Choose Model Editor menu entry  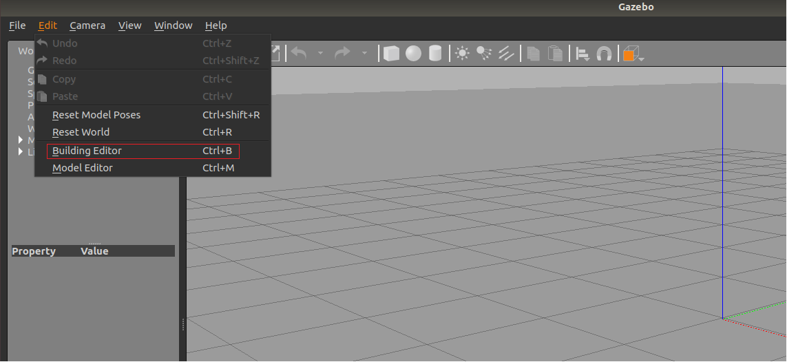[83, 168]
